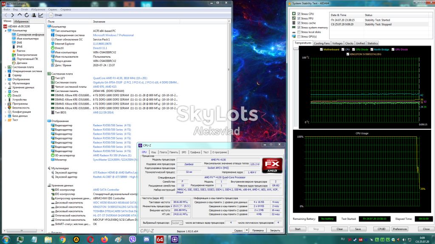
Task: Switch to AIDA64 taskbar button
Action: pyautogui.click(x=160, y=239)
